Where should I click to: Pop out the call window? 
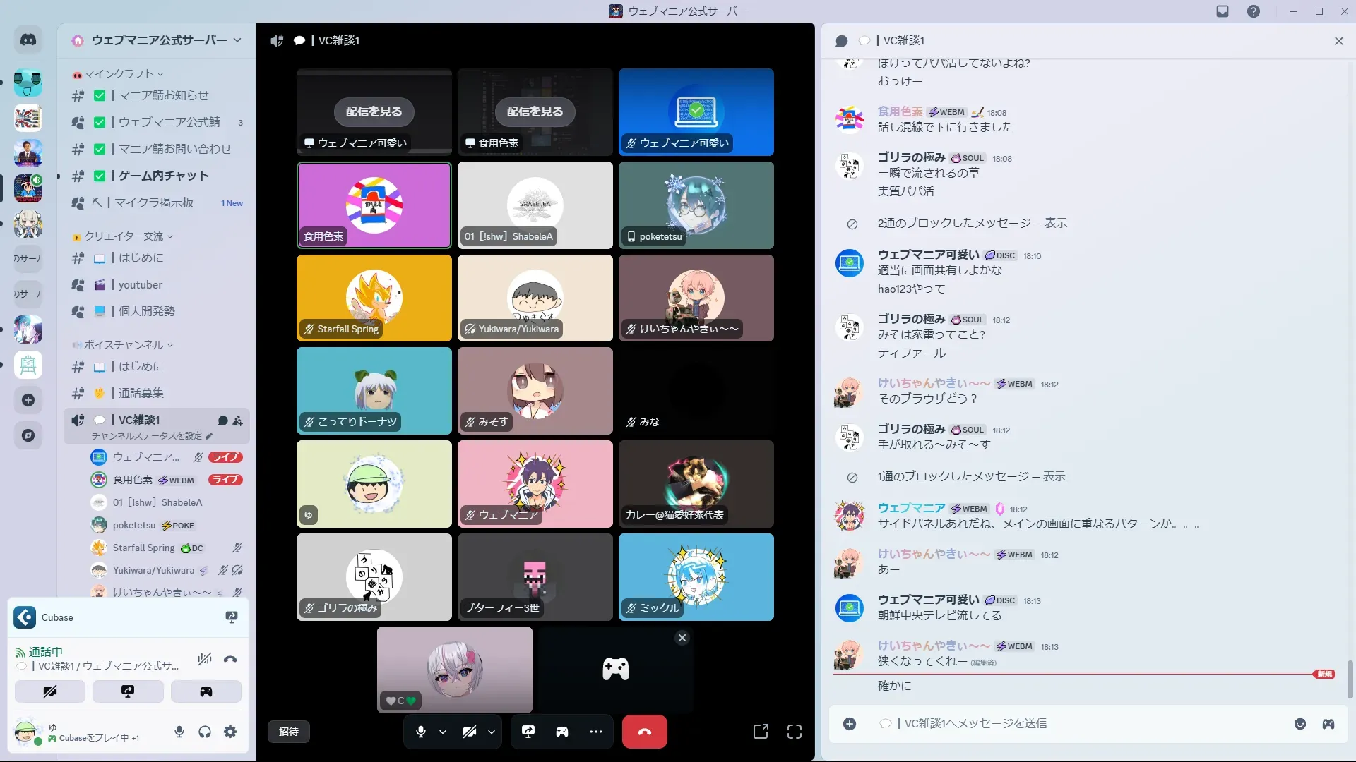click(761, 732)
